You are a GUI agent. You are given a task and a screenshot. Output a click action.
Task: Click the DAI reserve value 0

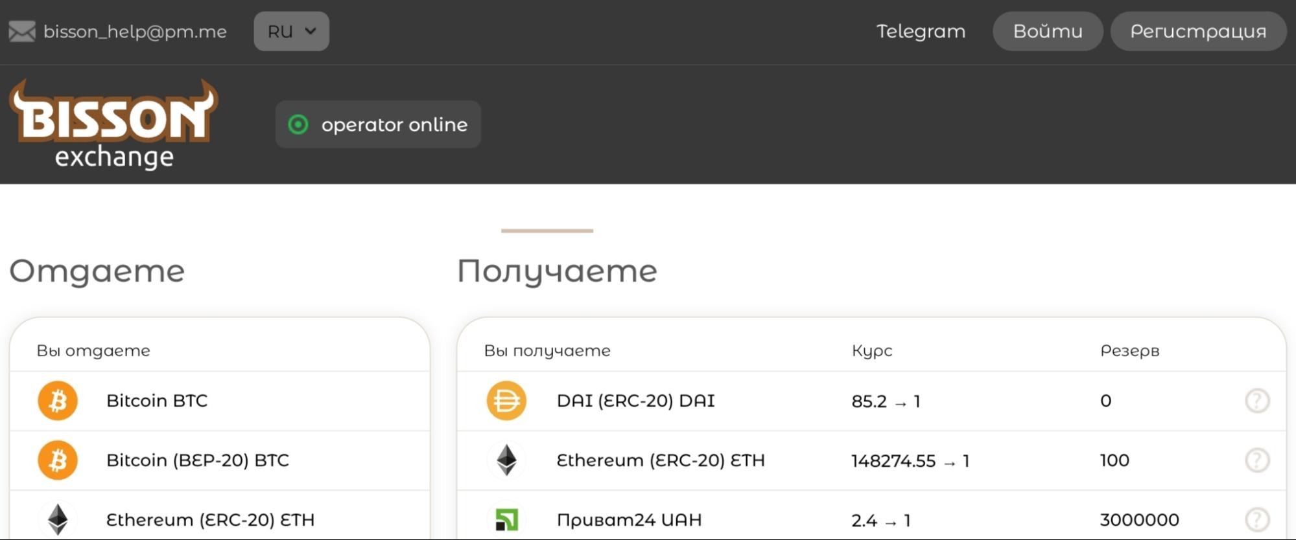click(x=1106, y=401)
